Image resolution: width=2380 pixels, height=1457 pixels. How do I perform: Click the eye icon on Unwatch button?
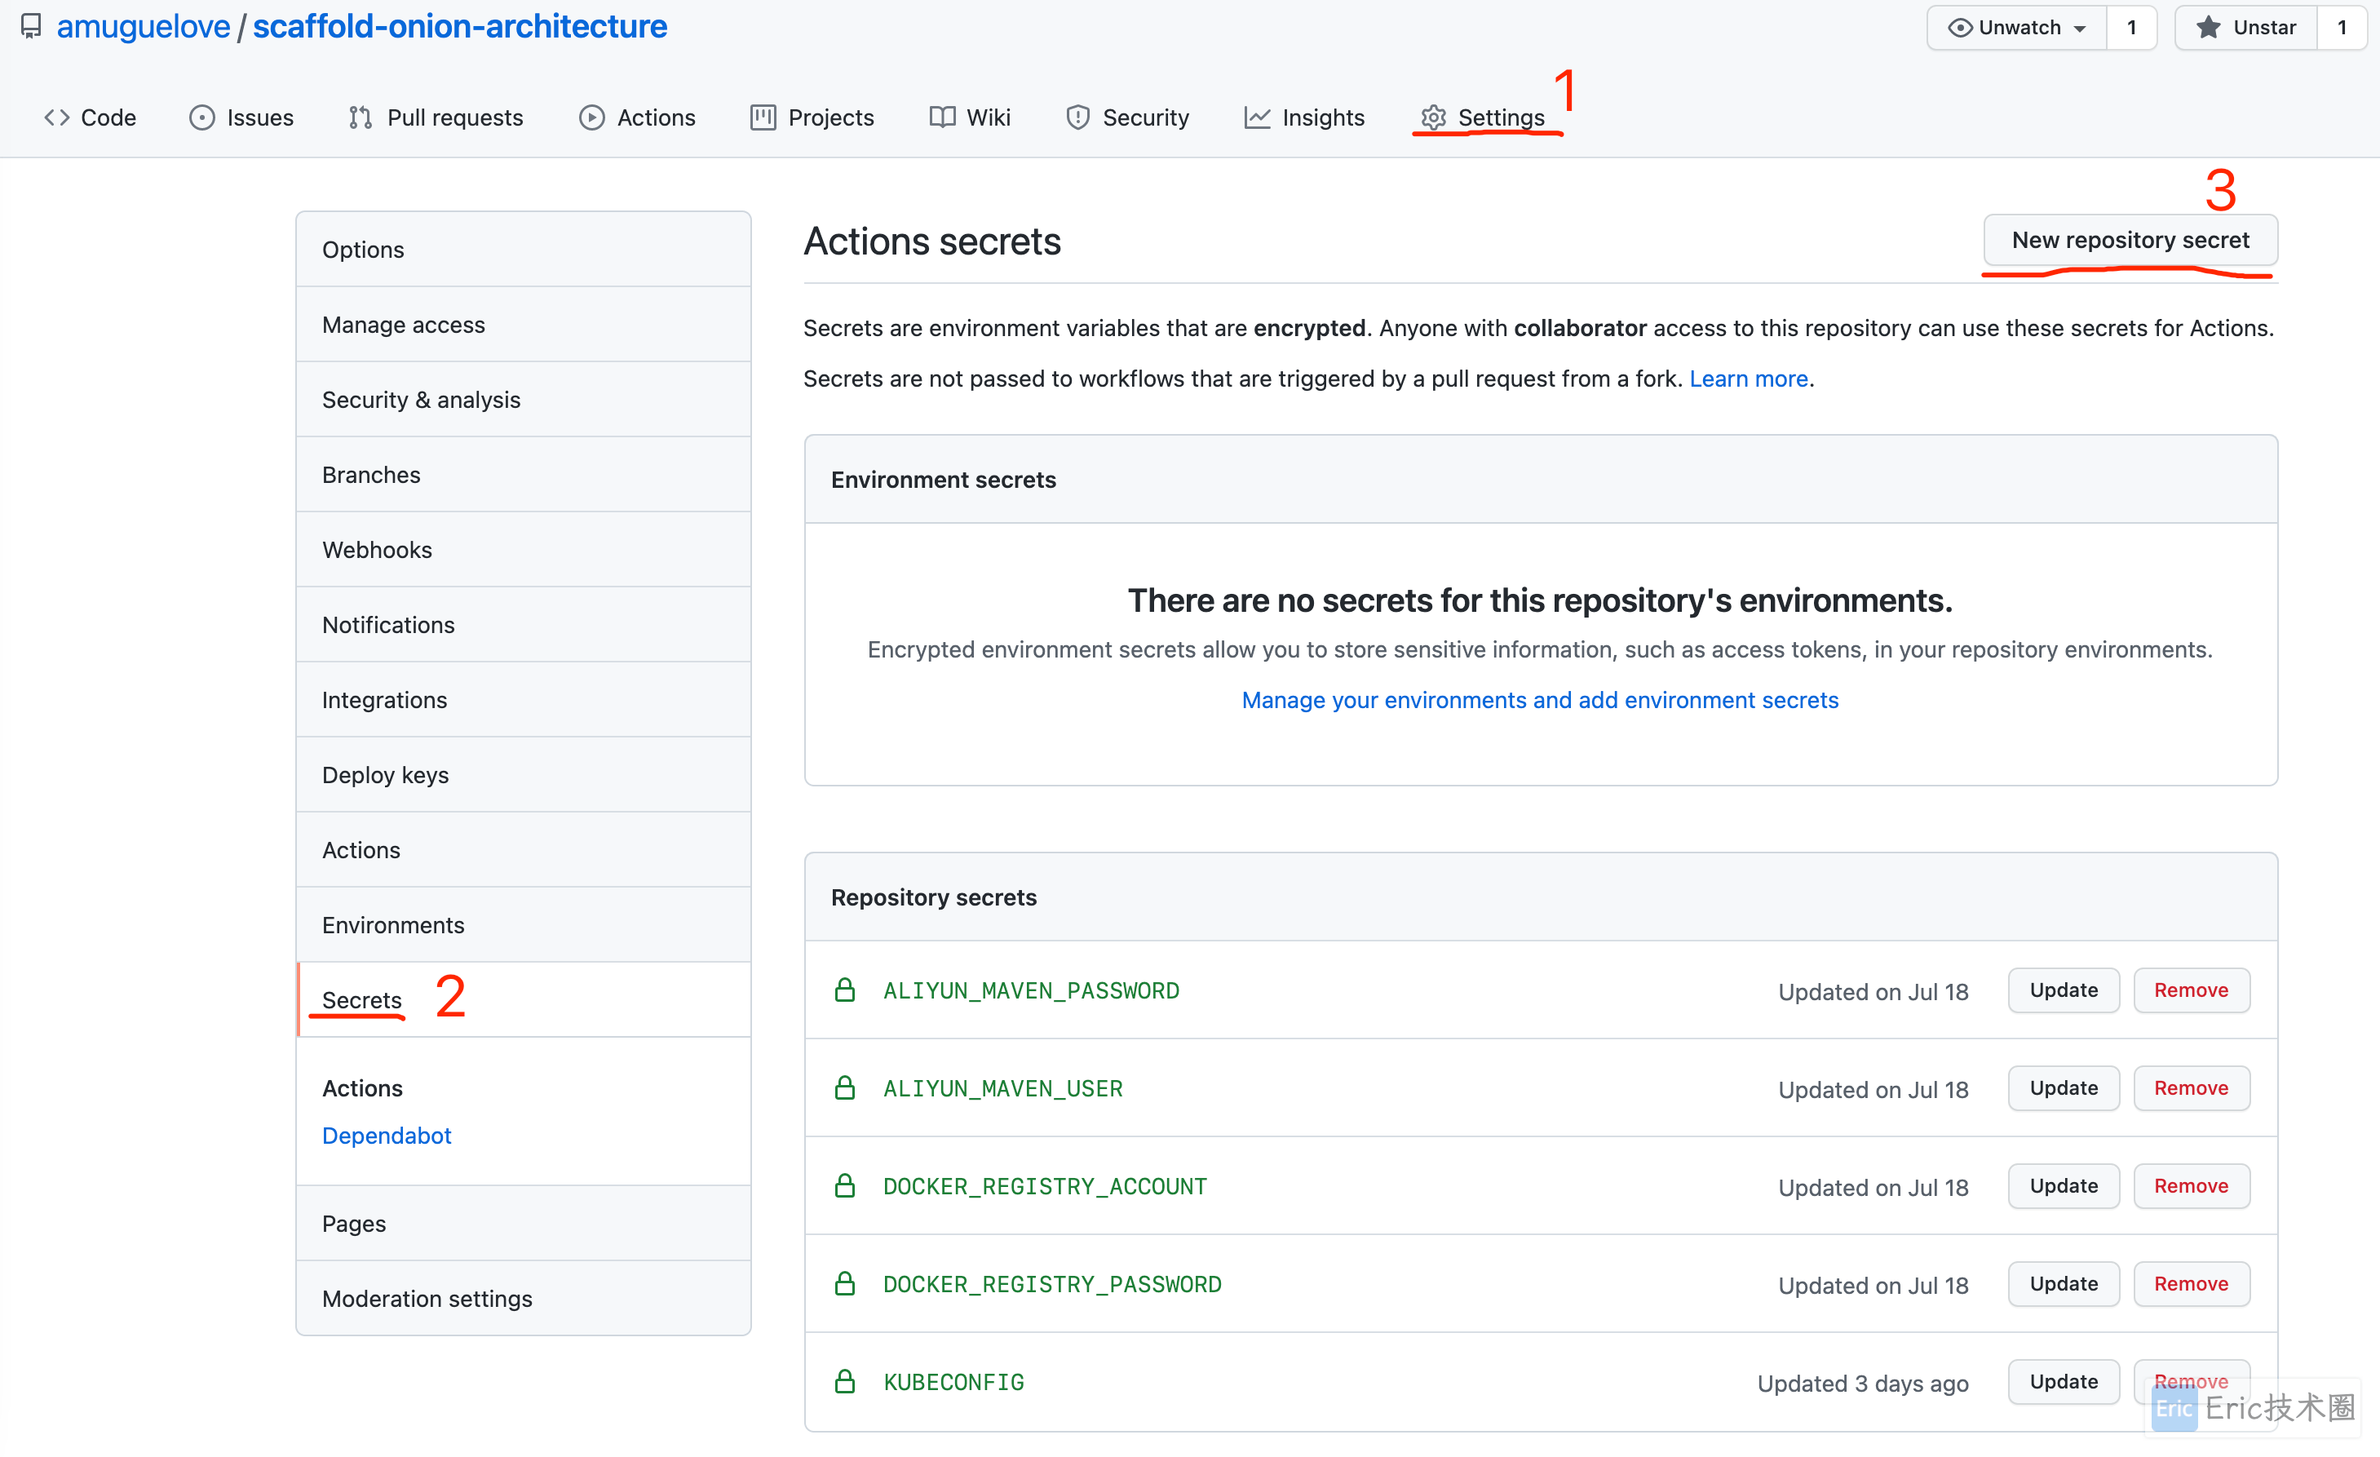(x=1960, y=27)
